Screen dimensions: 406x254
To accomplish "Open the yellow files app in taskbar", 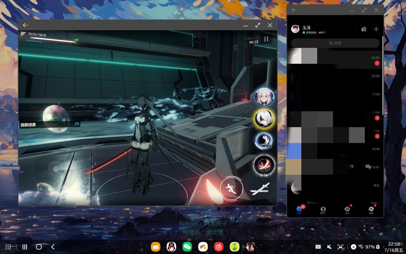I will point(155,247).
